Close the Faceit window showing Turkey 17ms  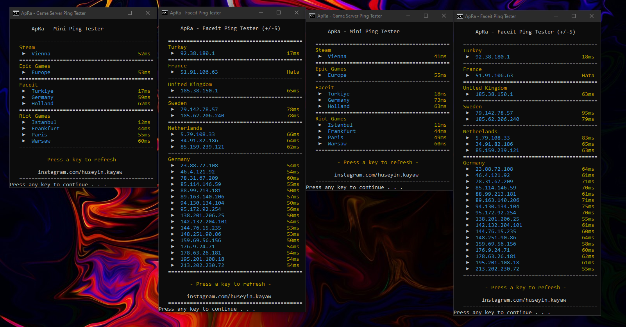click(297, 12)
